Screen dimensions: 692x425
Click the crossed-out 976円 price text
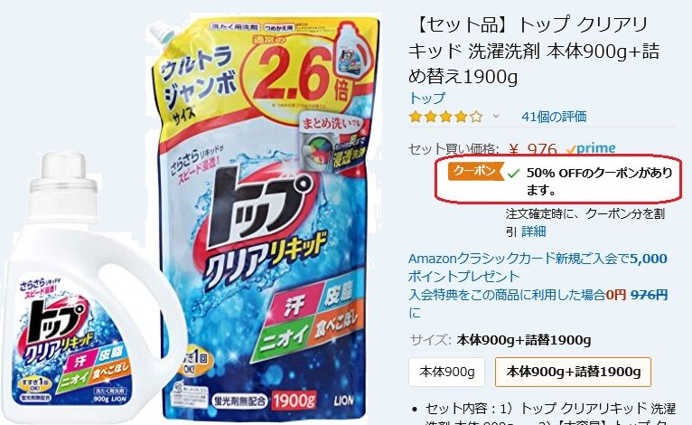650,295
